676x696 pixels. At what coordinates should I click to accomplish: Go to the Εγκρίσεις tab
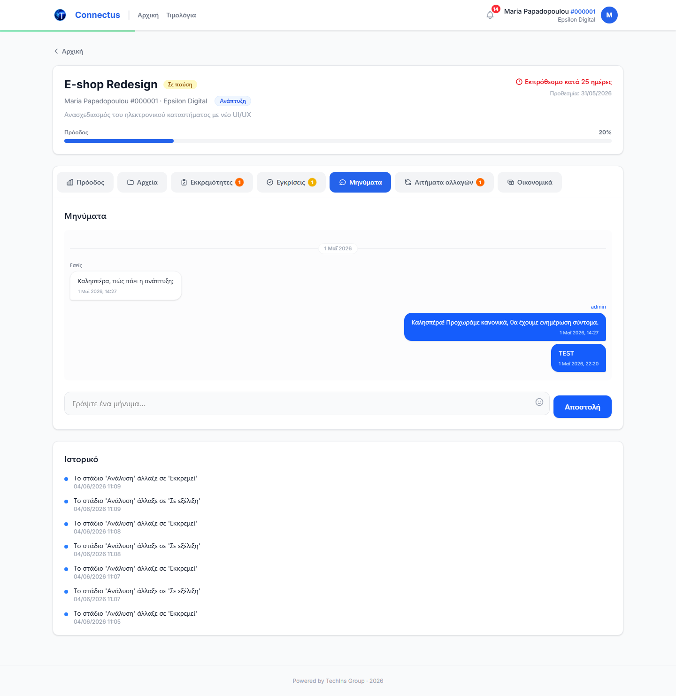point(291,182)
